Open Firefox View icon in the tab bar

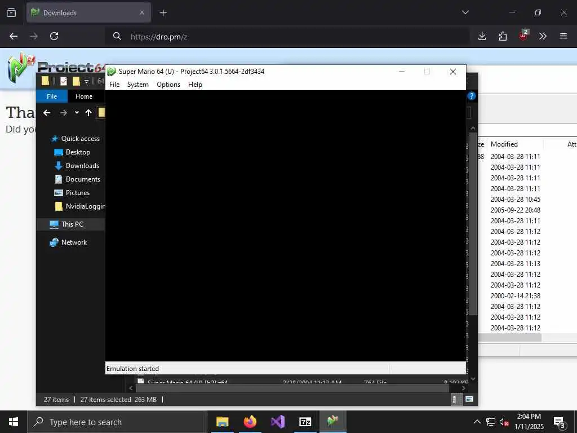[x=11, y=12]
